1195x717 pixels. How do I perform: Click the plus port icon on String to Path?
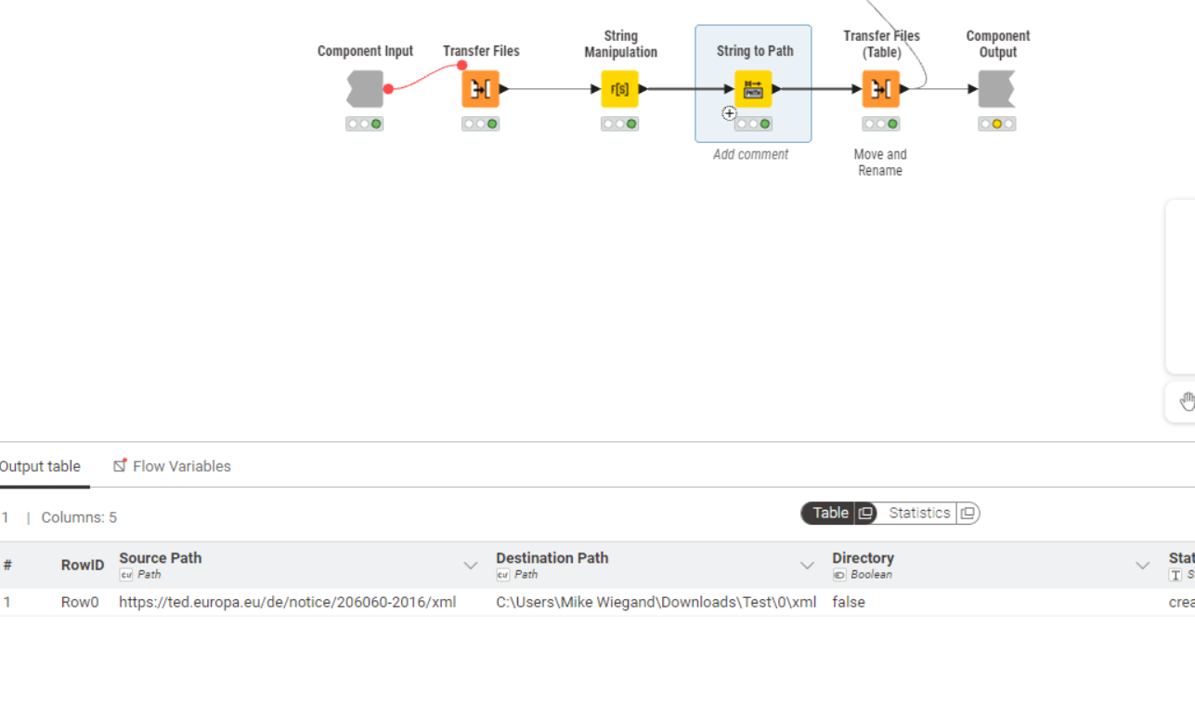click(x=730, y=113)
